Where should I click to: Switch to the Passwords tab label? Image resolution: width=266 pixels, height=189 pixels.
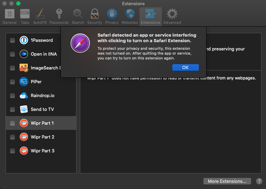[x=59, y=22]
